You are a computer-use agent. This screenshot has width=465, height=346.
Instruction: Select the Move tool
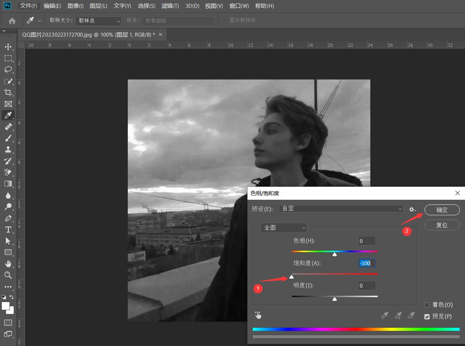tap(8, 47)
